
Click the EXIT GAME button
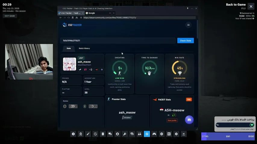(x=10, y=16)
